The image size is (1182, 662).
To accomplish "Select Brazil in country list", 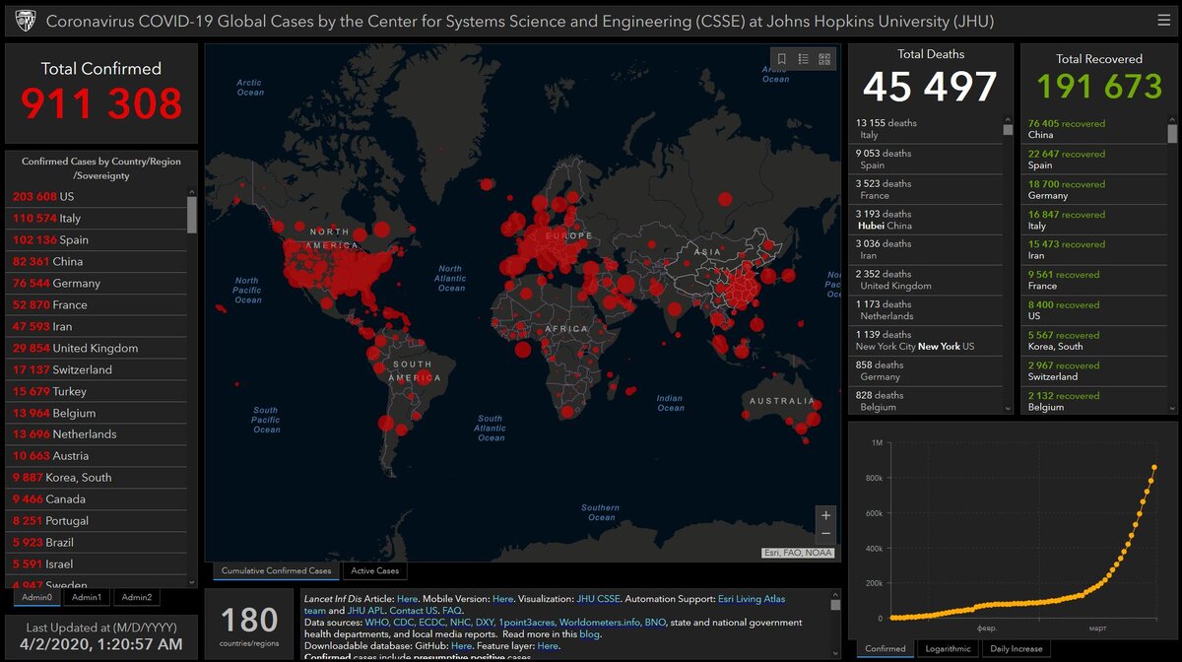I will point(96,543).
